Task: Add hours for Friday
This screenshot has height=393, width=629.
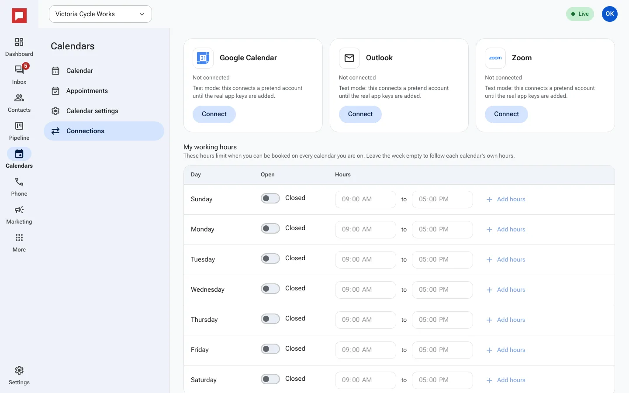Action: pos(506,350)
